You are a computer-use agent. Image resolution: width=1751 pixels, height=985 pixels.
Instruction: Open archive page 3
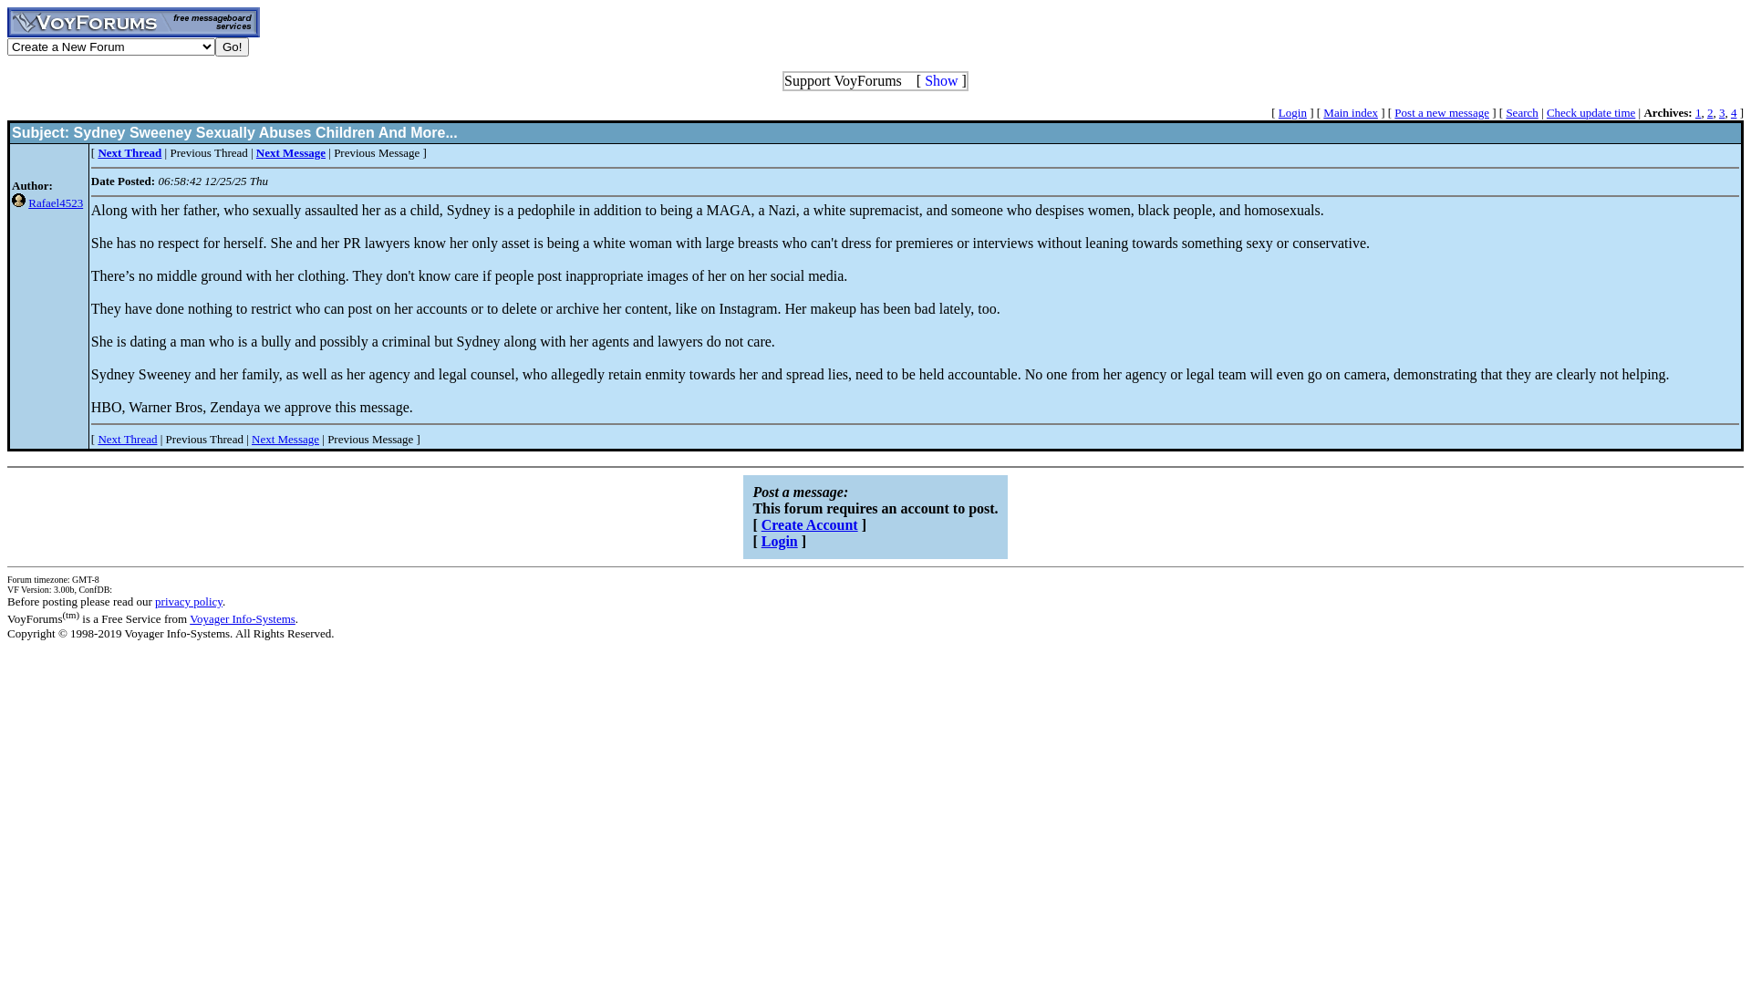click(x=1722, y=113)
